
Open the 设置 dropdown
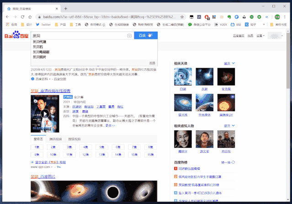[260, 36]
